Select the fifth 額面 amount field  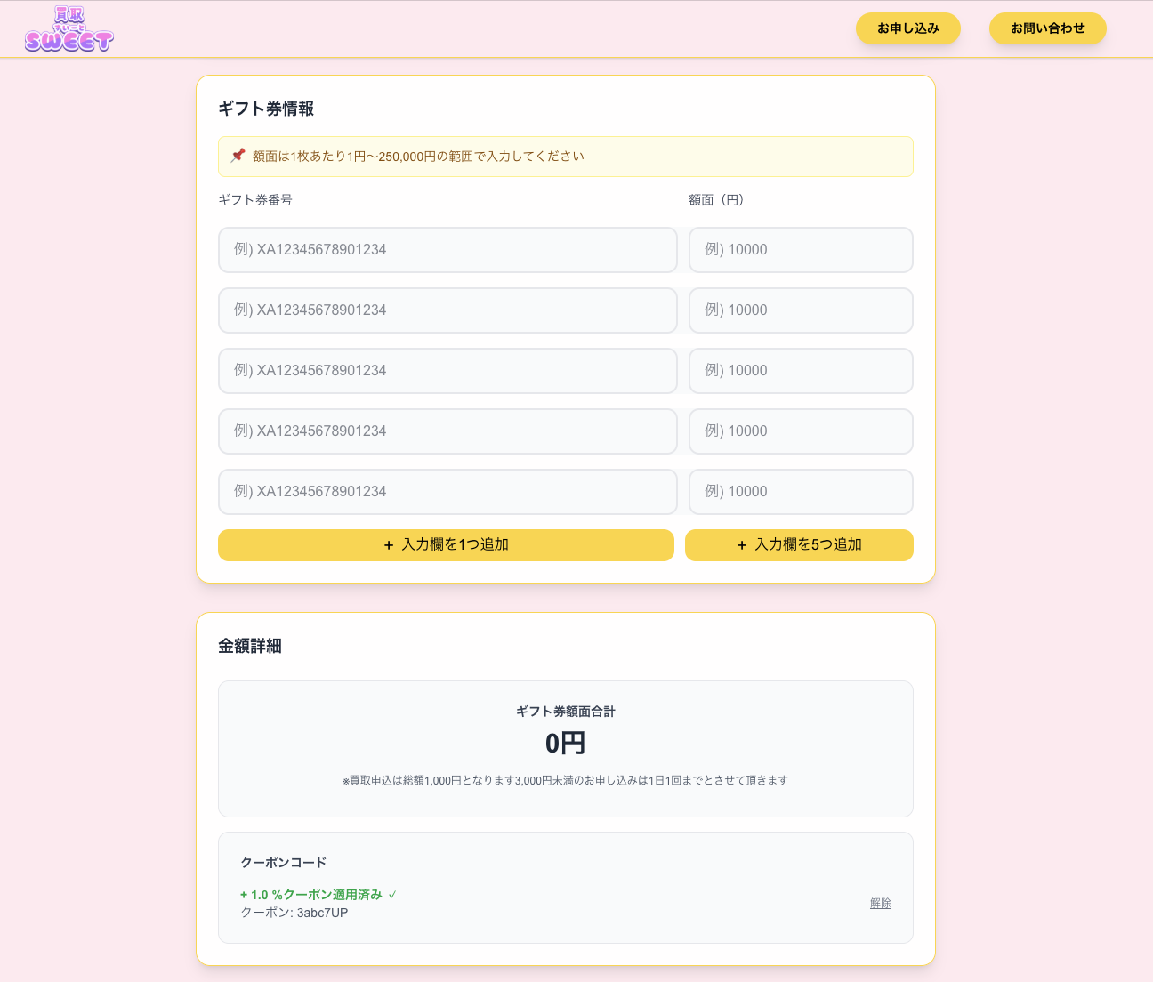(801, 492)
